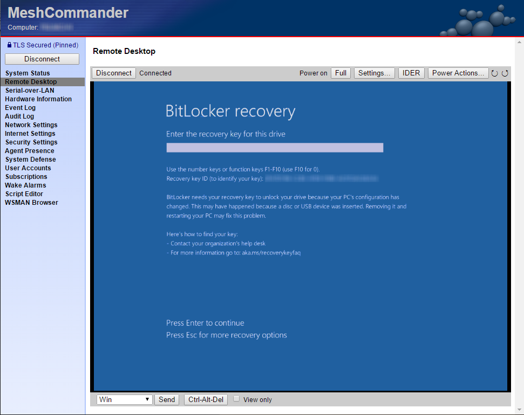Click the page scrollbar down arrow
Viewport: 524px width, 415px height.
point(519,410)
